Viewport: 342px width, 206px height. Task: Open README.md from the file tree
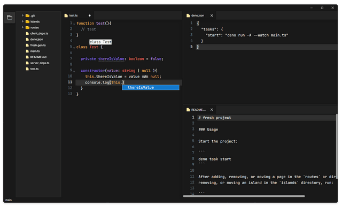click(38, 57)
